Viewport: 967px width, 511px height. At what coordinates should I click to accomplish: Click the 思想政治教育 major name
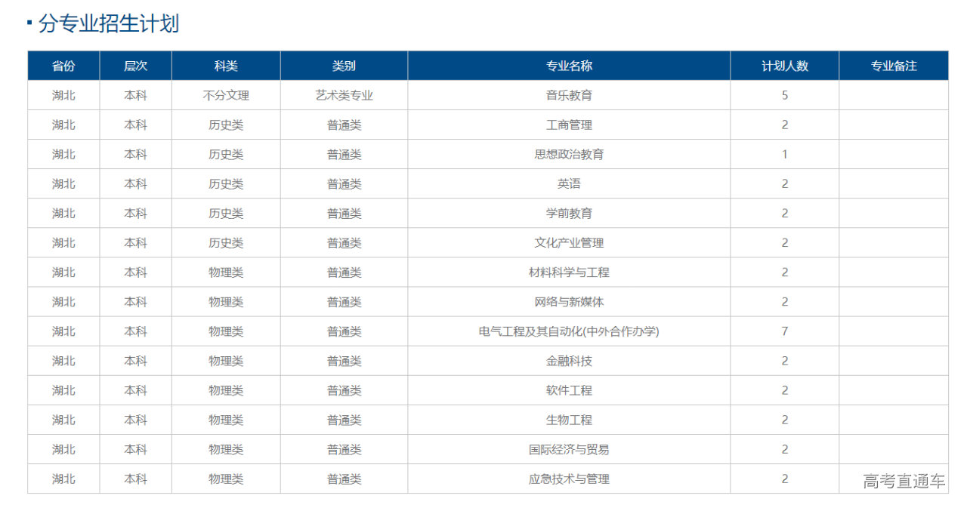[569, 155]
